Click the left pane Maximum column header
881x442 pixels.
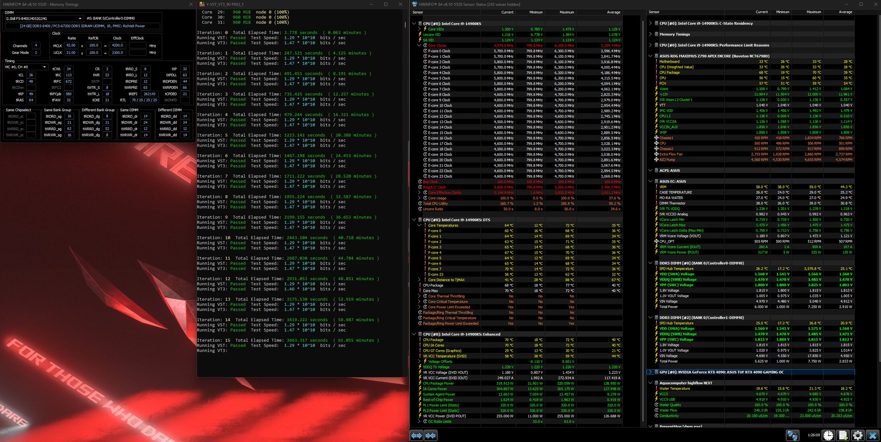point(561,12)
